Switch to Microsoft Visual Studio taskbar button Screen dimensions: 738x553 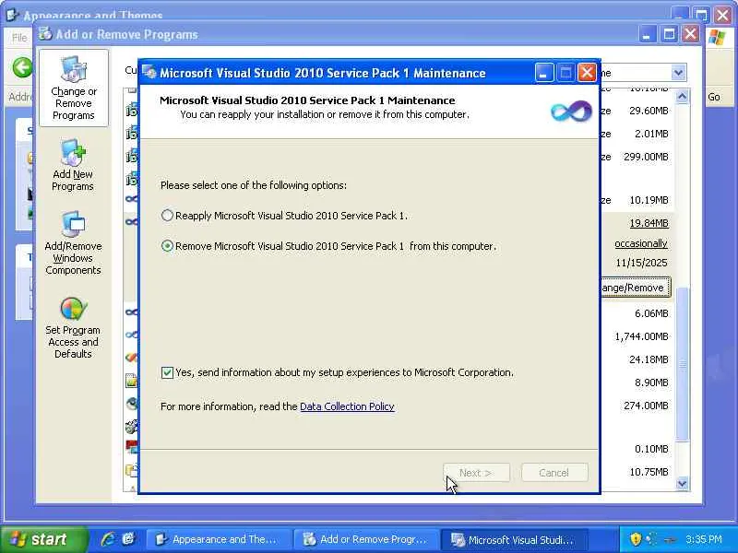click(514, 539)
